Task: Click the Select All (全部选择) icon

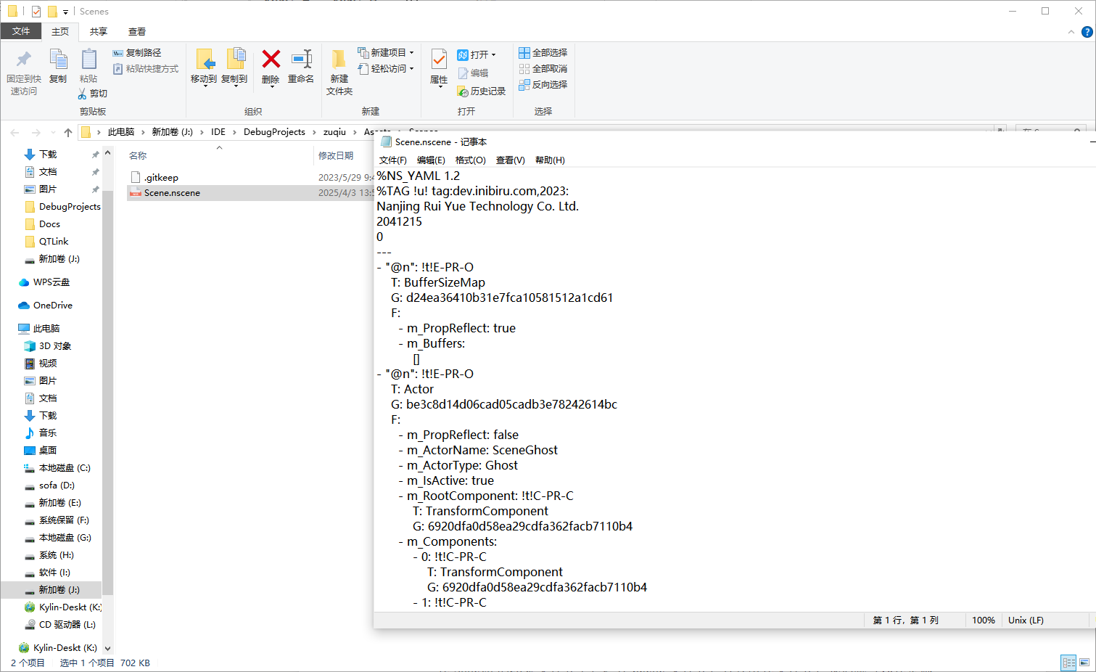Action: click(x=524, y=53)
